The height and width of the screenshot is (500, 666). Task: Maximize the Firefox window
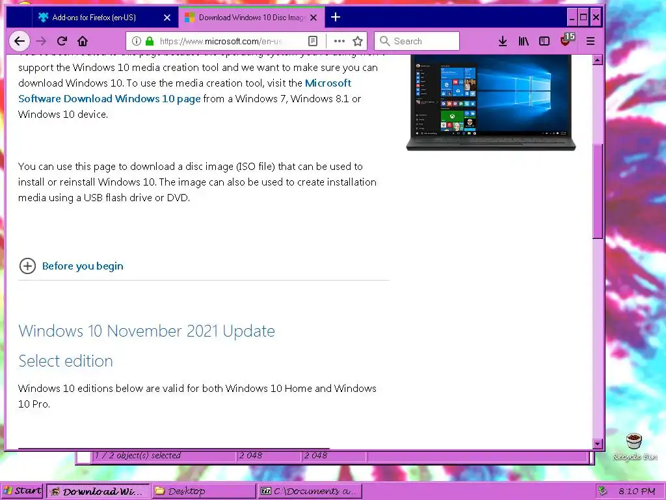click(x=583, y=18)
